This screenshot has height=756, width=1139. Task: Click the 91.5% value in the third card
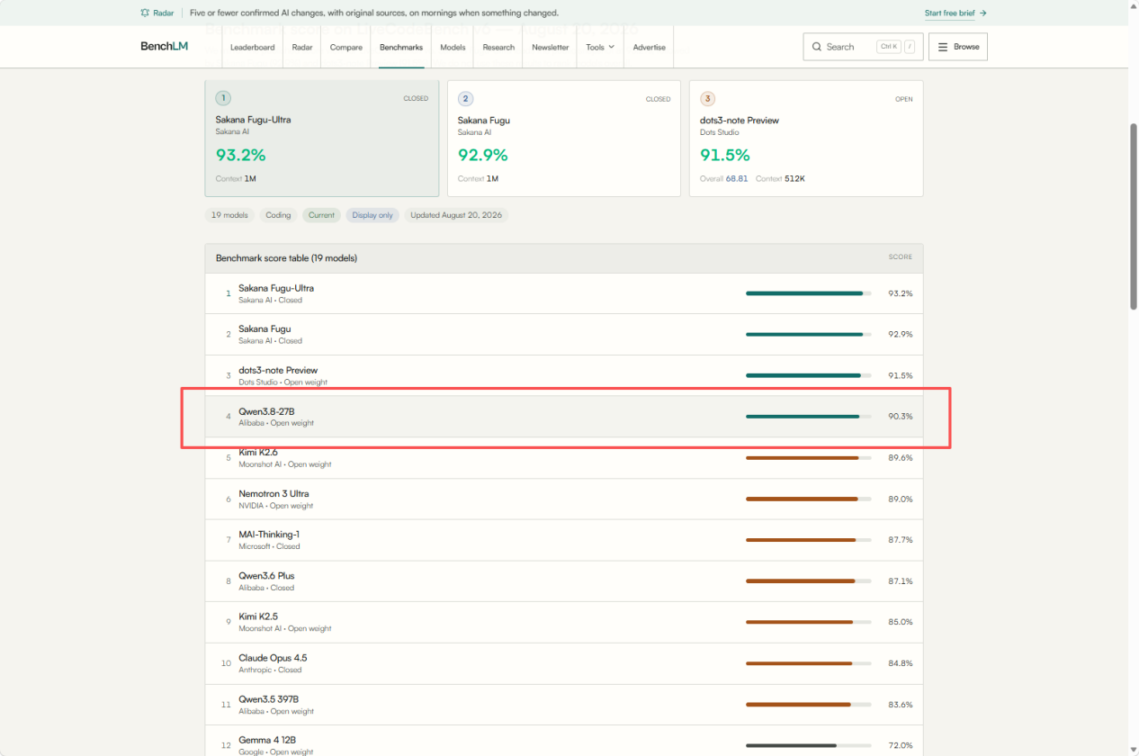[725, 155]
